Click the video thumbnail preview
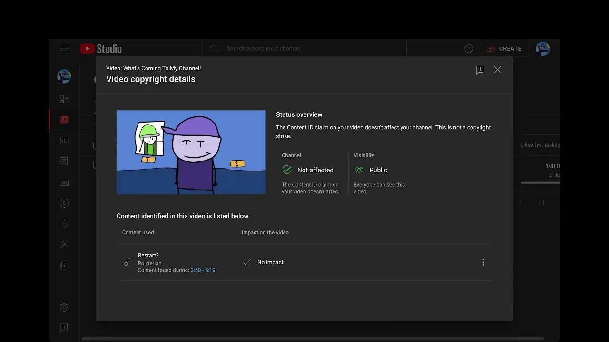 (191, 152)
